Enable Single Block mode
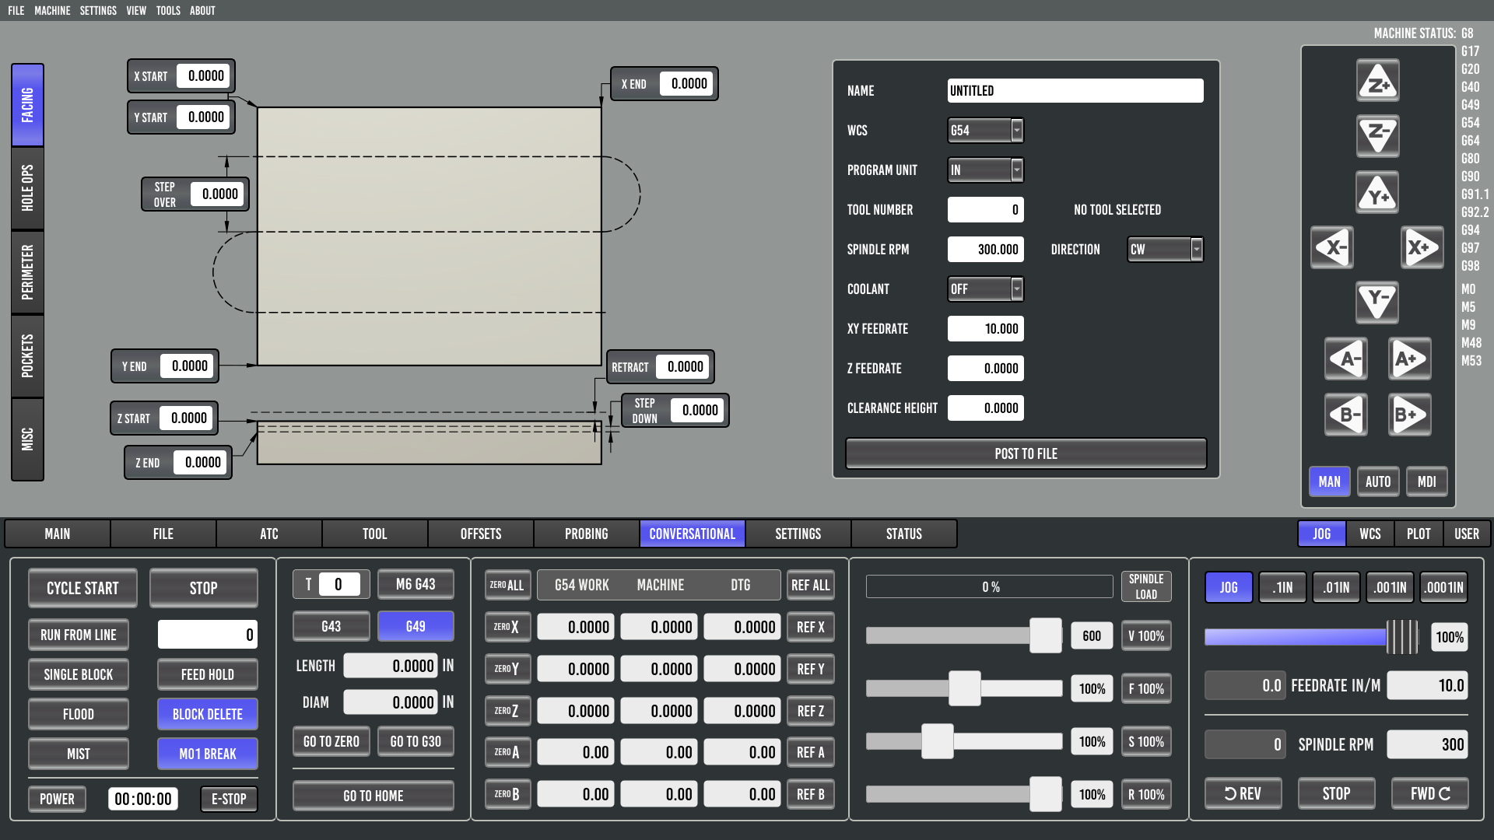 (78, 674)
